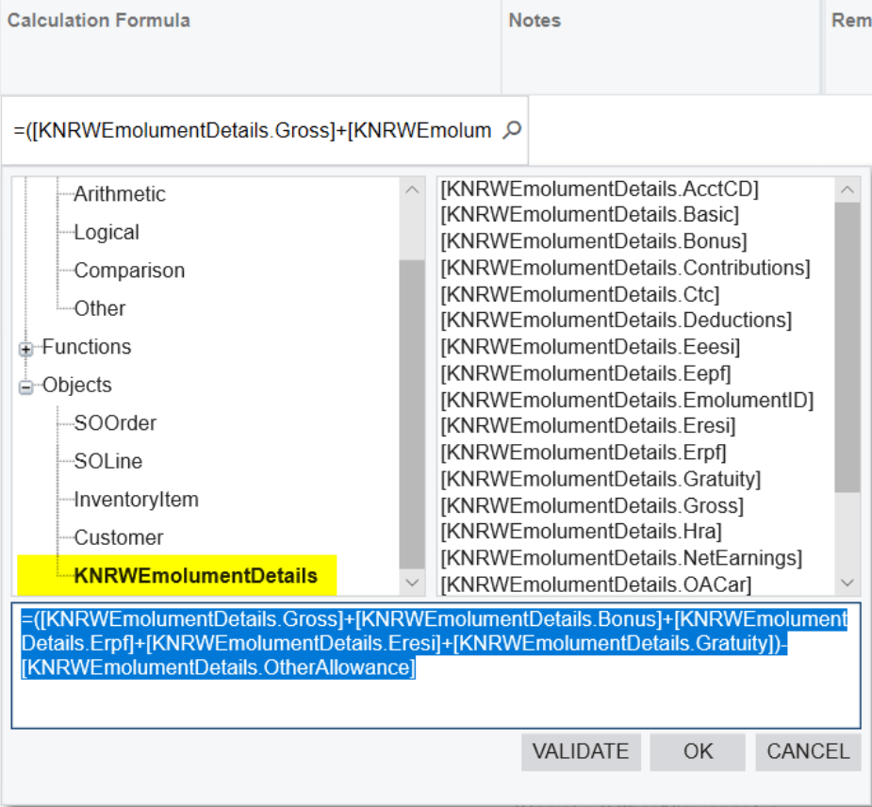This screenshot has width=872, height=807.
Task: Pick [KNRWEmolumentDetails.Eepf] field
Action: 585,373
